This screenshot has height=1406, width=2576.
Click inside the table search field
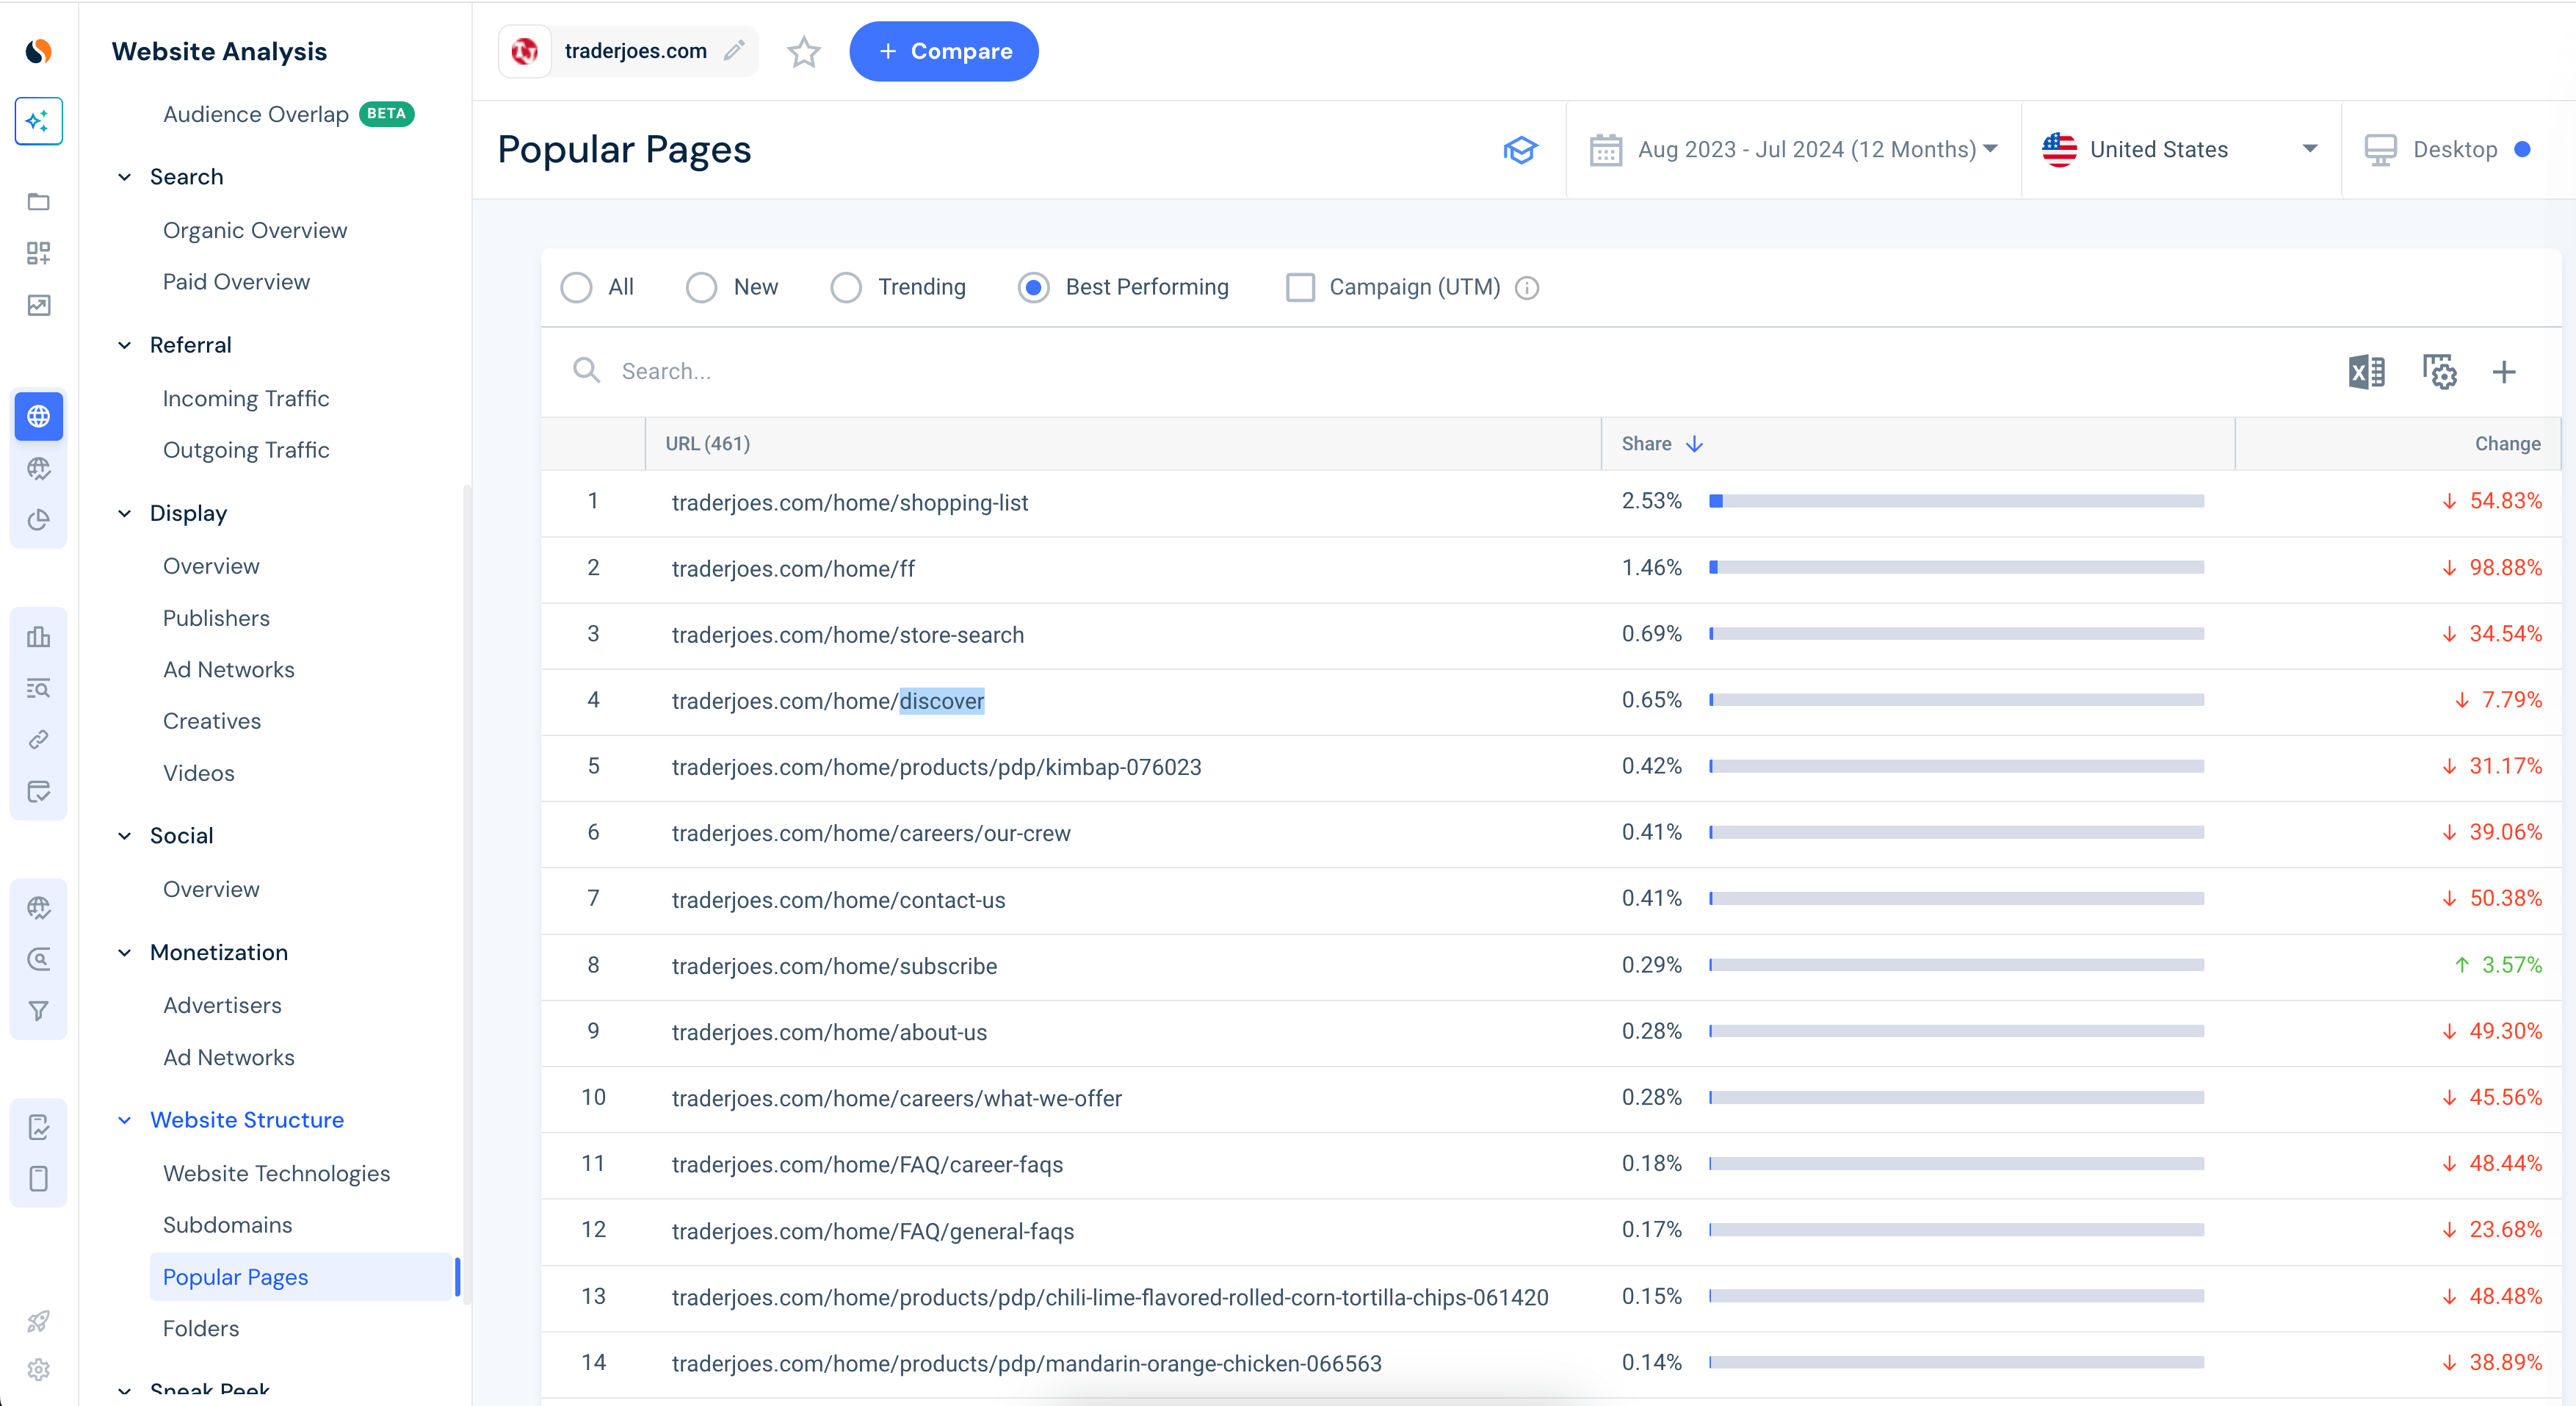click(x=900, y=370)
